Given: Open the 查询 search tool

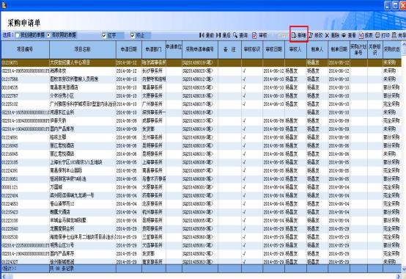Looking at the screenshot, I should (240, 35).
